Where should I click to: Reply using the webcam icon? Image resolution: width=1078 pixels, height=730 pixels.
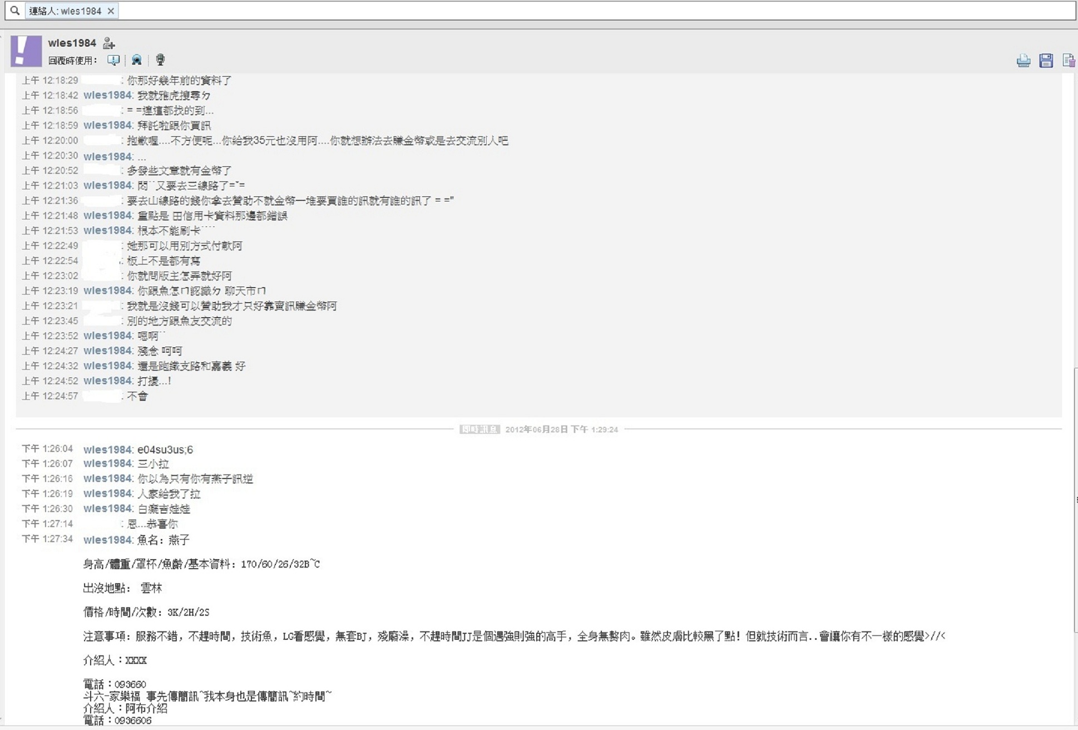coord(136,60)
